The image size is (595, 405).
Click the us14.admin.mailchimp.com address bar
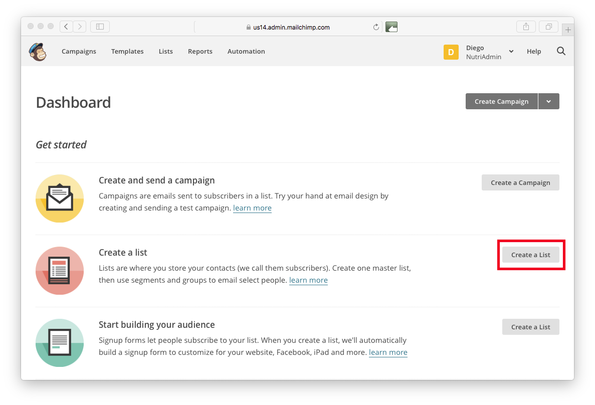click(x=288, y=27)
